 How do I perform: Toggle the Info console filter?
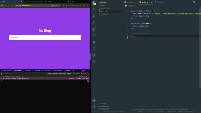pos(64,74)
